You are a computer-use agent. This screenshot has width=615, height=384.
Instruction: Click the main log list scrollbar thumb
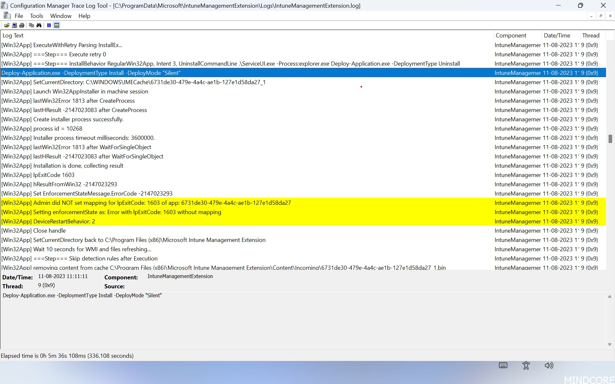pos(611,139)
